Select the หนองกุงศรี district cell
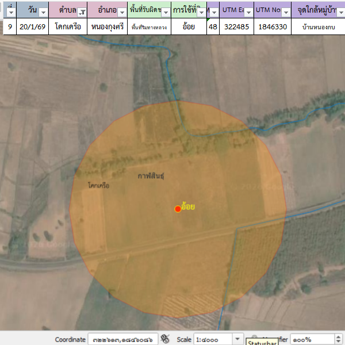 point(108,26)
